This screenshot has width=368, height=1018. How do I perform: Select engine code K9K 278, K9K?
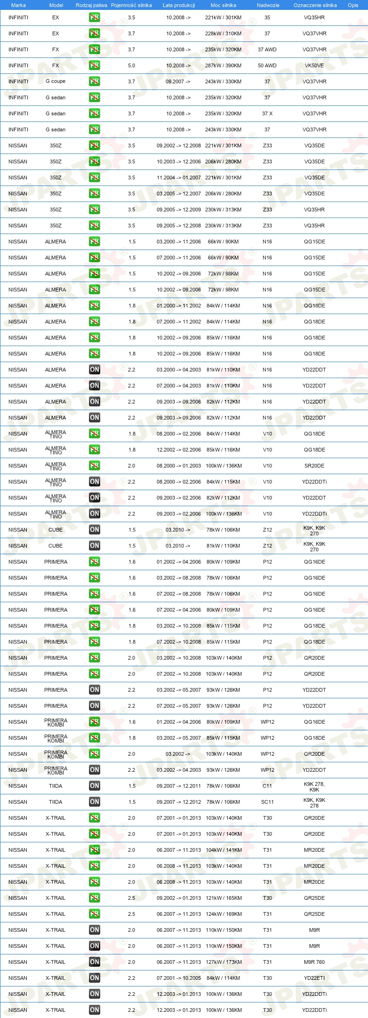click(x=314, y=787)
